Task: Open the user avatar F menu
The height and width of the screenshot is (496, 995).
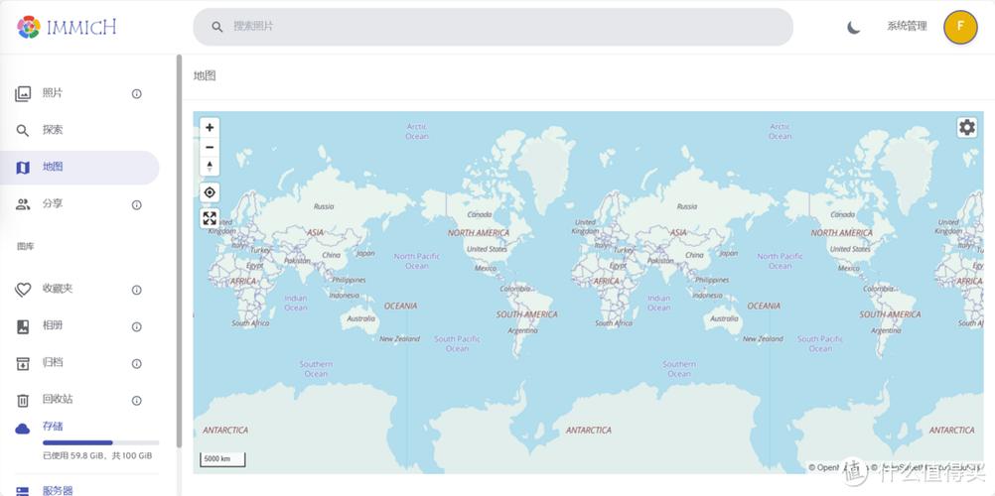Action: point(960,27)
